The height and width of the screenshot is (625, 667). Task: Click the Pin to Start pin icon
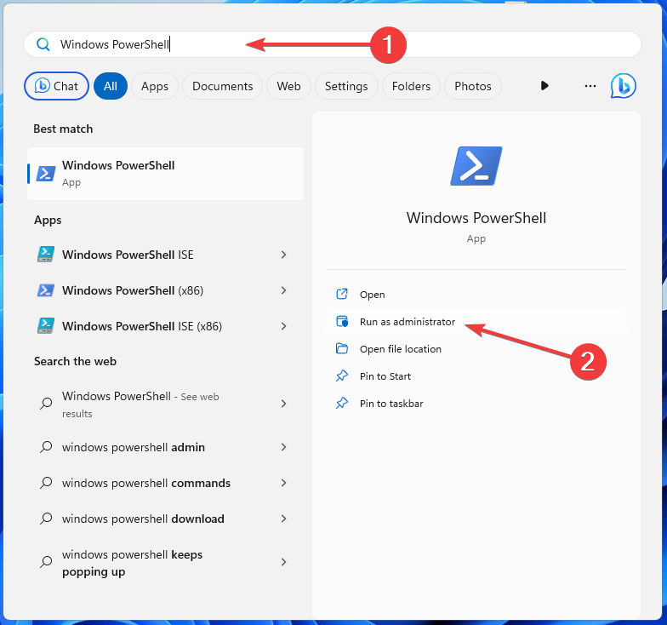342,376
